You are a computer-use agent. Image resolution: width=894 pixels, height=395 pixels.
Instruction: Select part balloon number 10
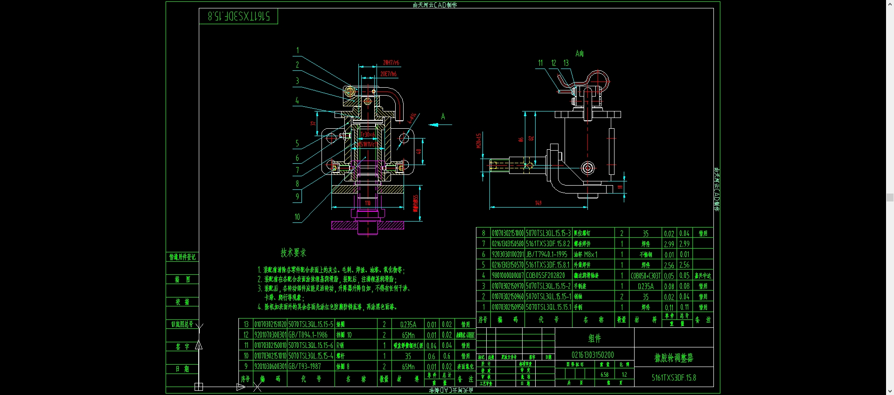coord(297,217)
